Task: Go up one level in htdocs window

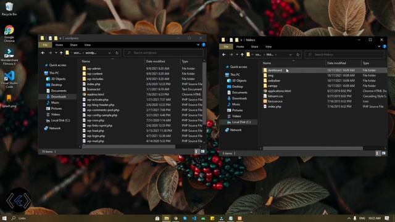Action: pos(242,55)
